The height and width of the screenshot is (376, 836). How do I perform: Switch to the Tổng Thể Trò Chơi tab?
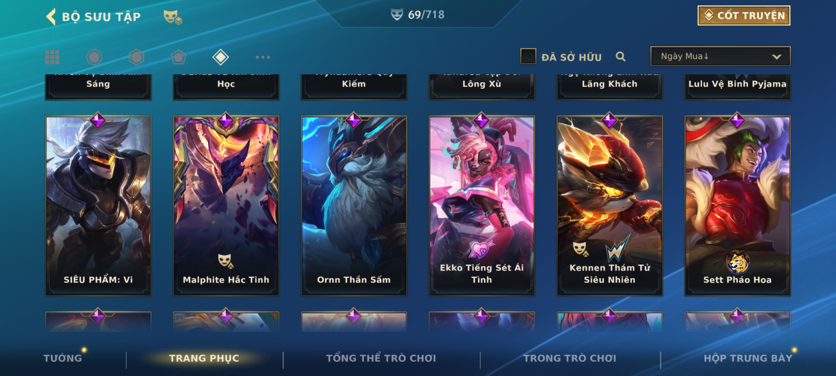(381, 358)
